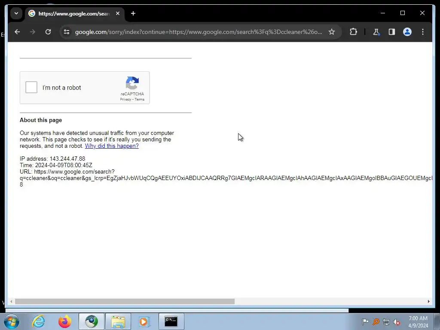Open the Chrome three-dot menu
440x330 pixels.
423,32
